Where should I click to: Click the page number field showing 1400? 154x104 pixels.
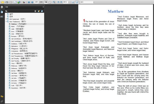36,2
